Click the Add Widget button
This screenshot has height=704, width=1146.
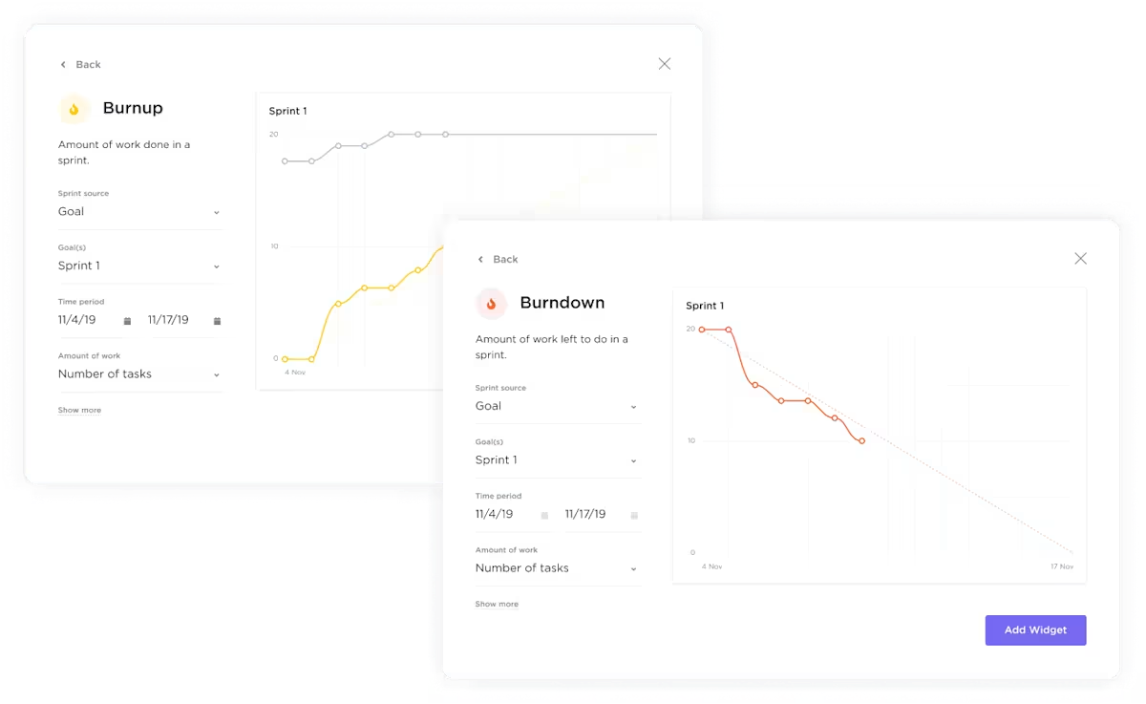click(x=1035, y=630)
